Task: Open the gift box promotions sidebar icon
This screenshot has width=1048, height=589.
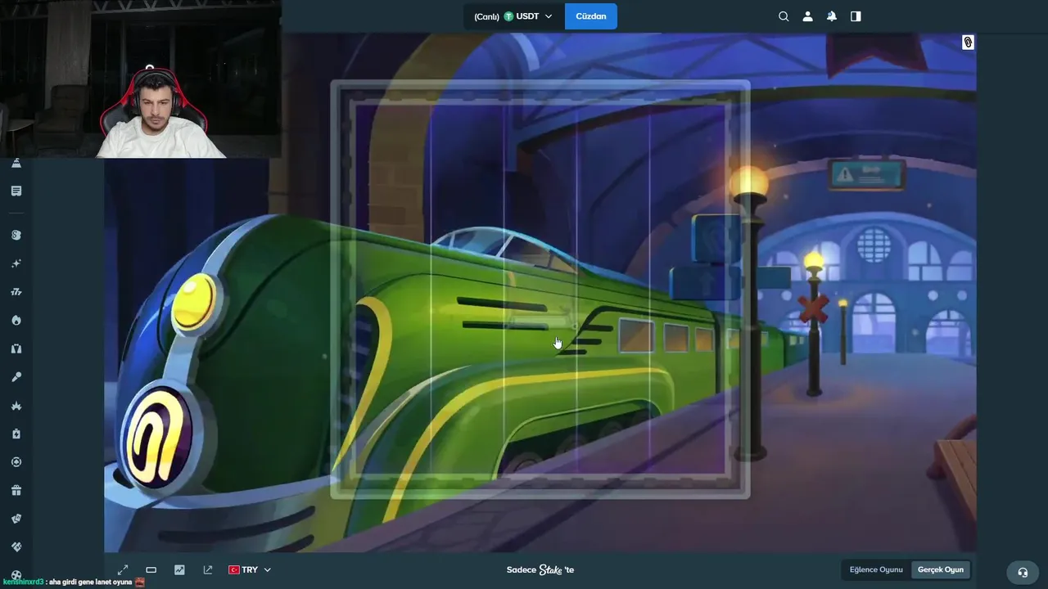Action: pyautogui.click(x=16, y=490)
